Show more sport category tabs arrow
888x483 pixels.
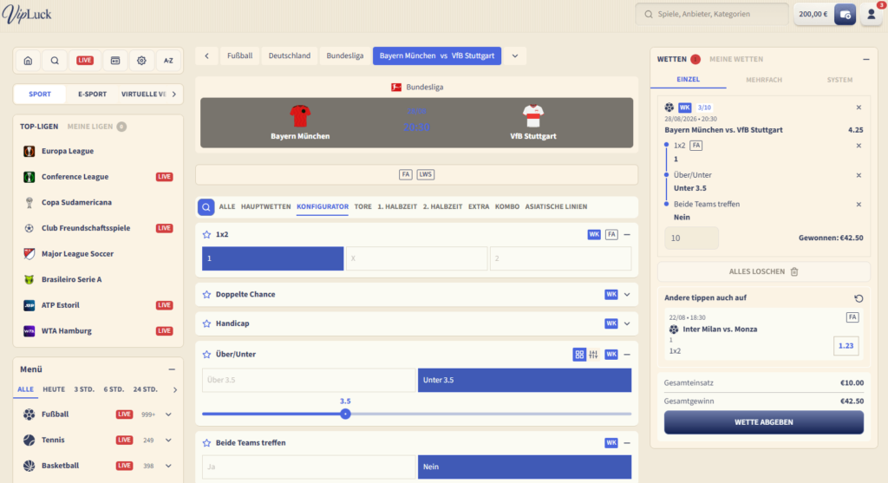173,94
